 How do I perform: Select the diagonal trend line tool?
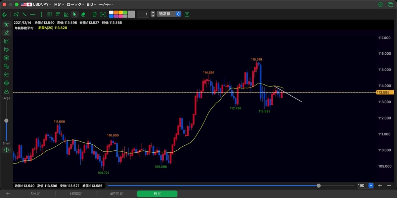pos(24,14)
